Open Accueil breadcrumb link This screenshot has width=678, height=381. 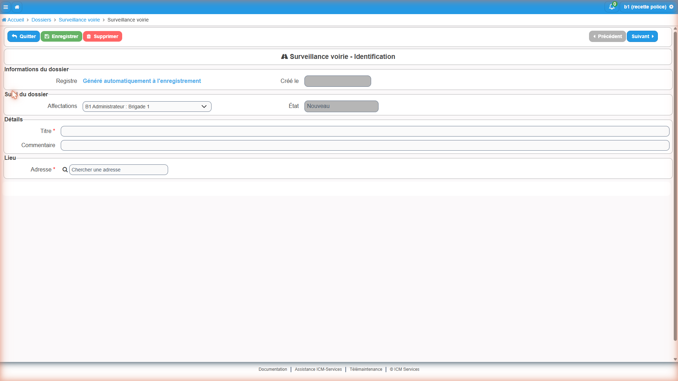pyautogui.click(x=13, y=20)
